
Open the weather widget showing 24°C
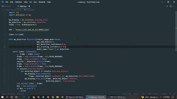pos(150,97)
